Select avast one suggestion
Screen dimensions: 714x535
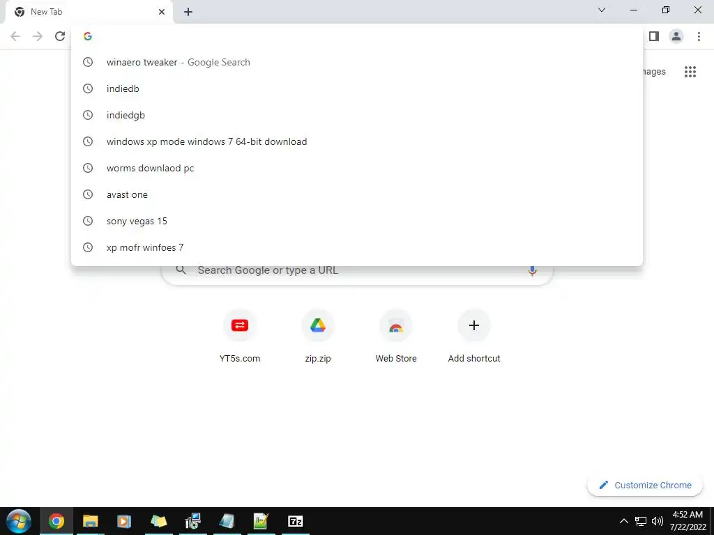tap(357, 194)
